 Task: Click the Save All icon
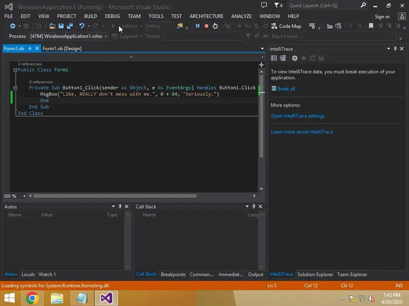(x=70, y=26)
